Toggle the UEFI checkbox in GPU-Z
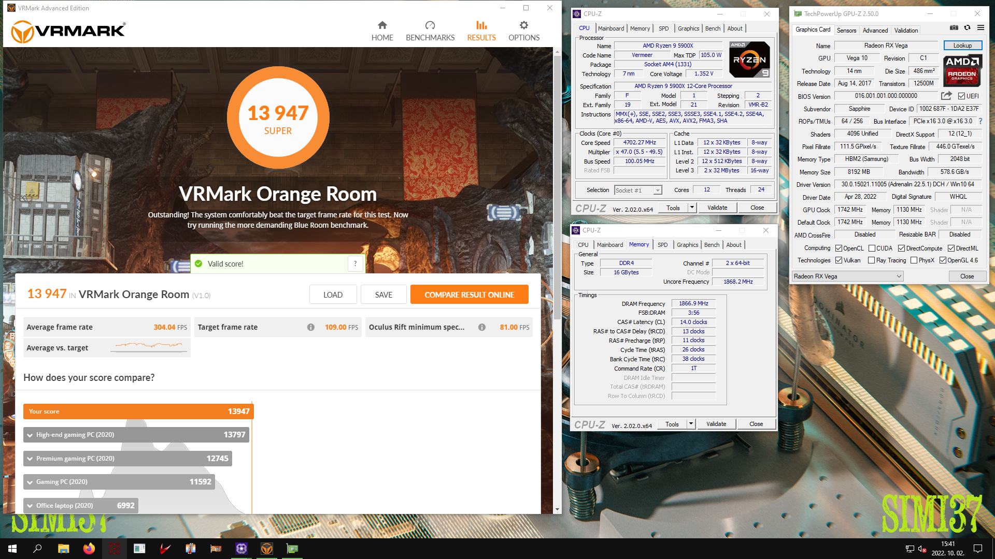This screenshot has height=559, width=995. click(x=961, y=96)
